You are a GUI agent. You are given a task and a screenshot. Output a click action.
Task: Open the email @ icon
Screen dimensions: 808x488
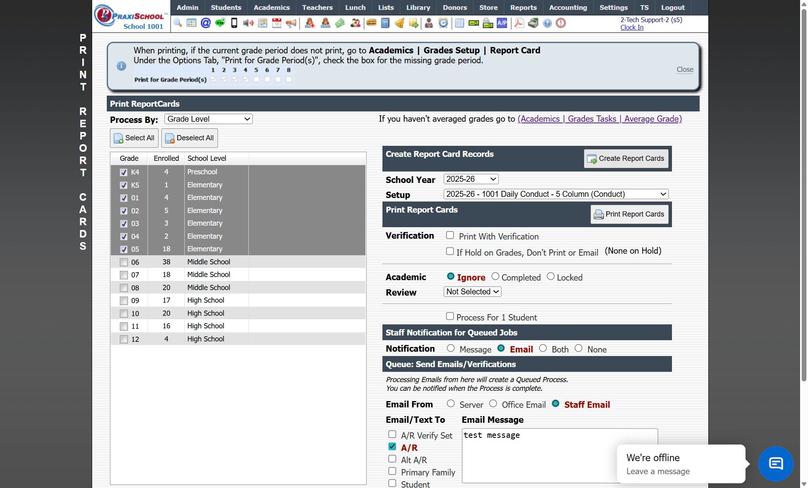coord(206,23)
